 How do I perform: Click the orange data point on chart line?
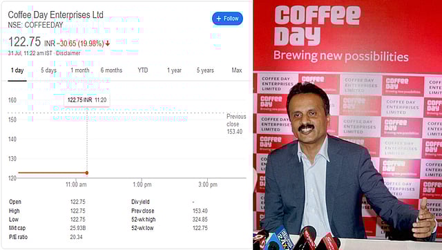[x=87, y=173]
